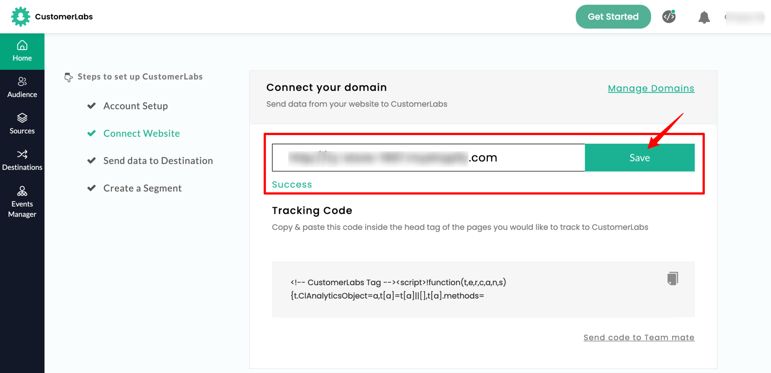The height and width of the screenshot is (373, 771).
Task: Open the Steps to set up CustomerLabs header
Action: coord(140,77)
